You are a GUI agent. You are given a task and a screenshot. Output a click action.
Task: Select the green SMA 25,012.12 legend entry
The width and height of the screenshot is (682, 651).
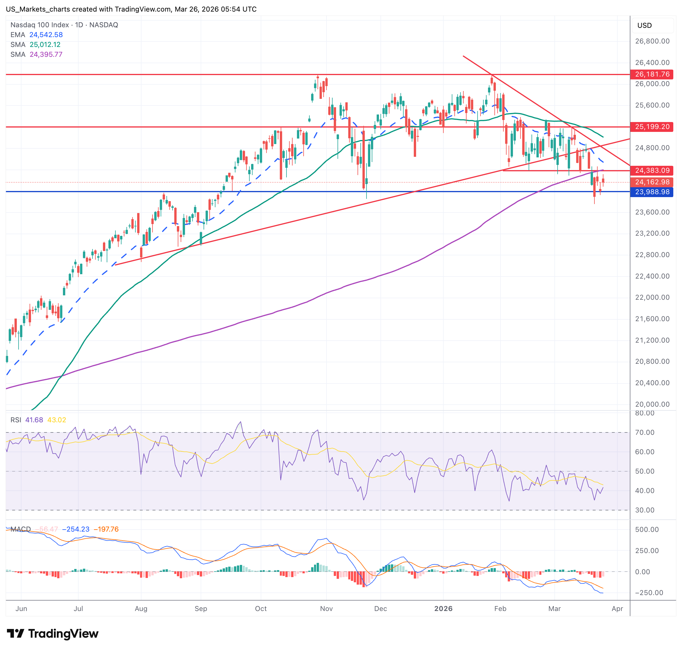[x=35, y=44]
